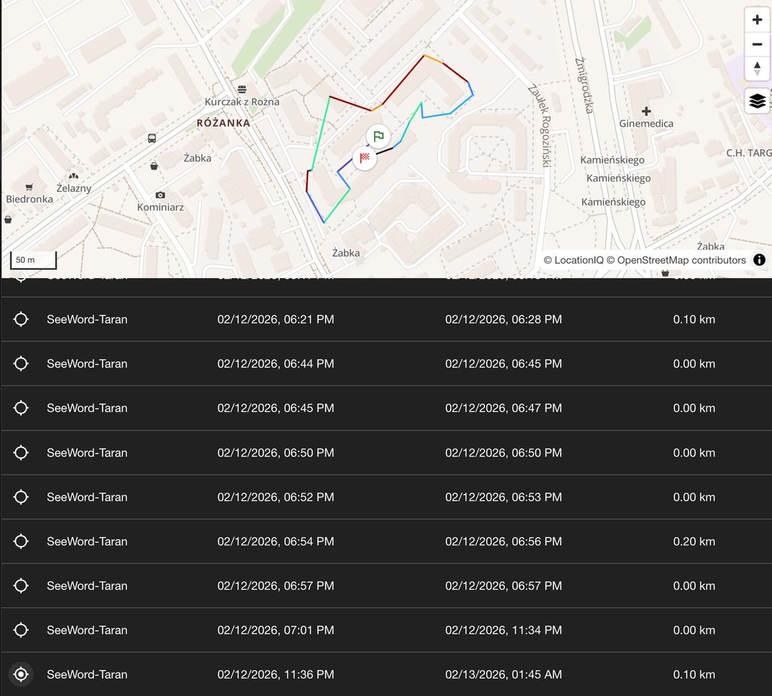
Task: Zoom in on the map
Action: tap(757, 20)
